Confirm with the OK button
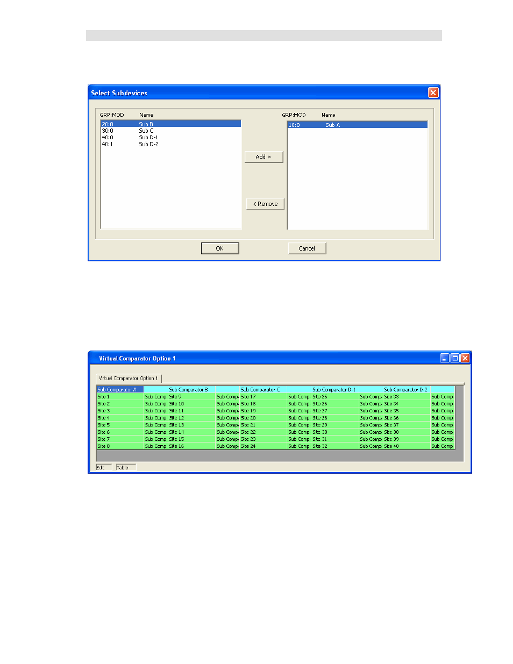The height and width of the screenshot is (664, 513). pyautogui.click(x=219, y=248)
